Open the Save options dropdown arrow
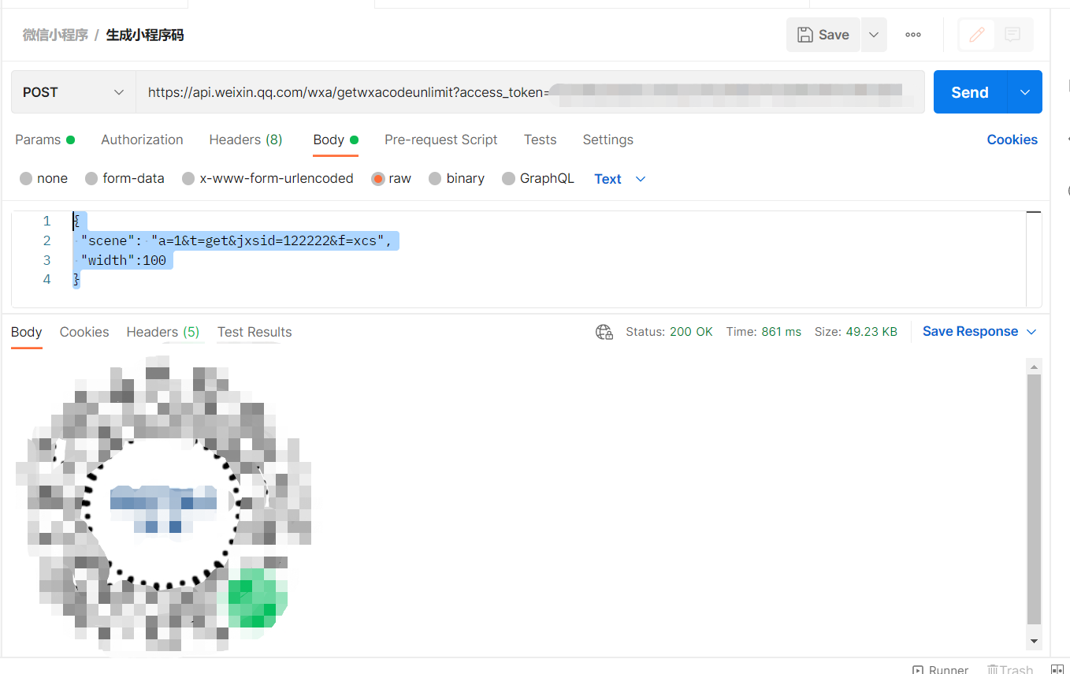Image resolution: width=1070 pixels, height=674 pixels. pyautogui.click(x=874, y=35)
